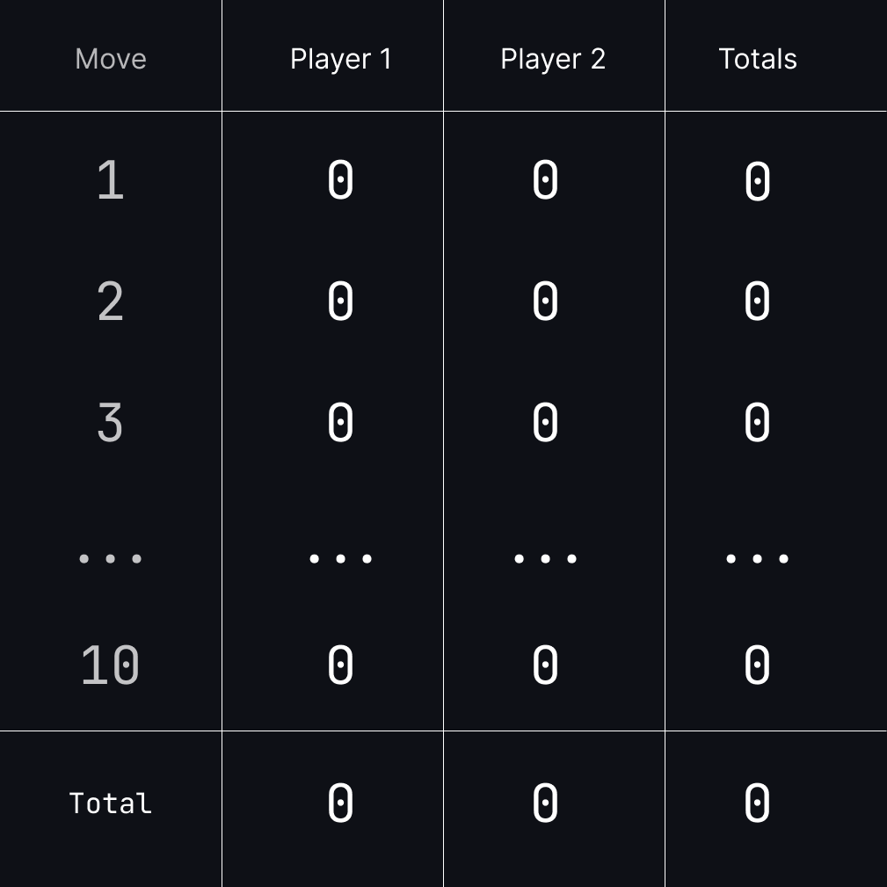Select Player 1 score for move 3

pyautogui.click(x=340, y=423)
